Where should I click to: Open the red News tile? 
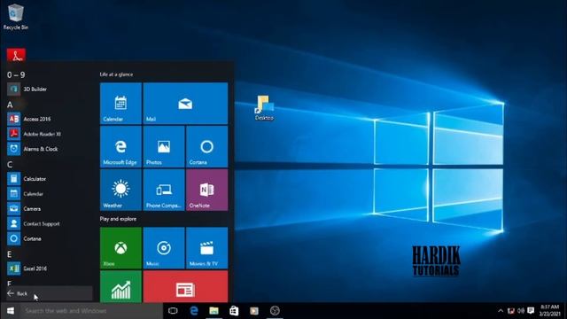coord(185,286)
